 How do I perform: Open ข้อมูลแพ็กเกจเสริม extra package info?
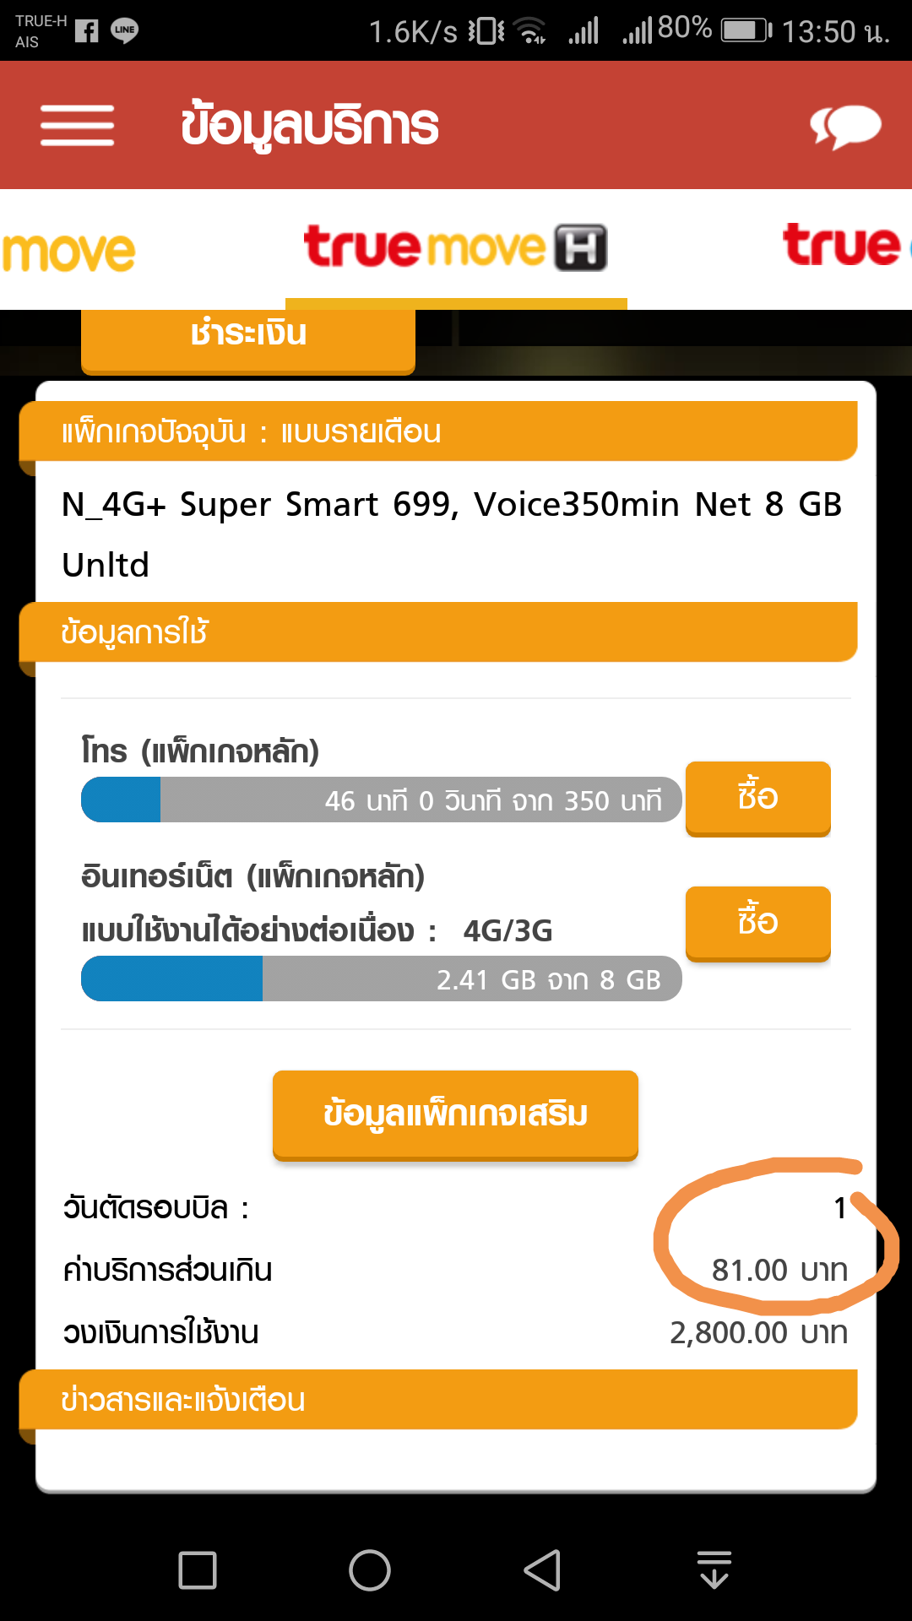[x=455, y=1114]
